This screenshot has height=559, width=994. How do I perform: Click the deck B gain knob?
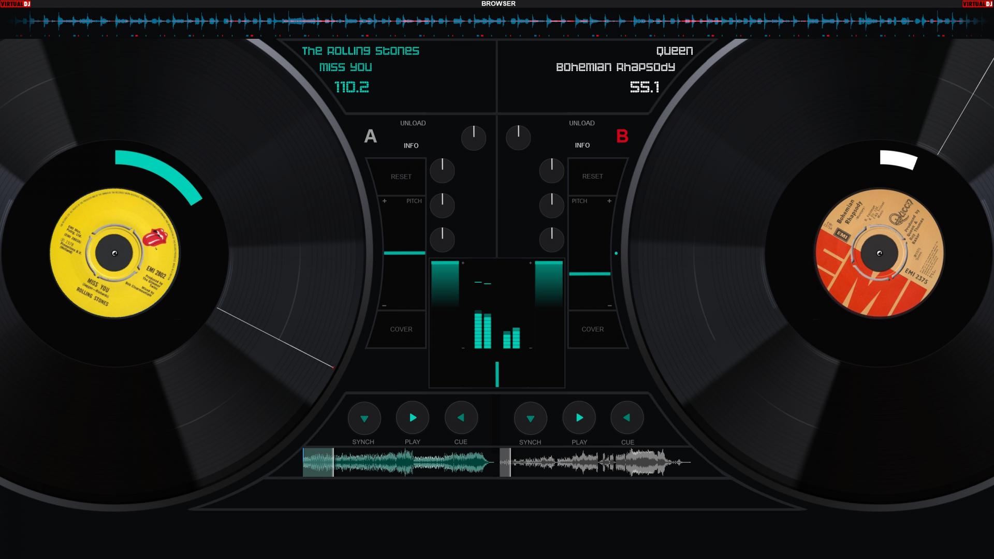(518, 138)
